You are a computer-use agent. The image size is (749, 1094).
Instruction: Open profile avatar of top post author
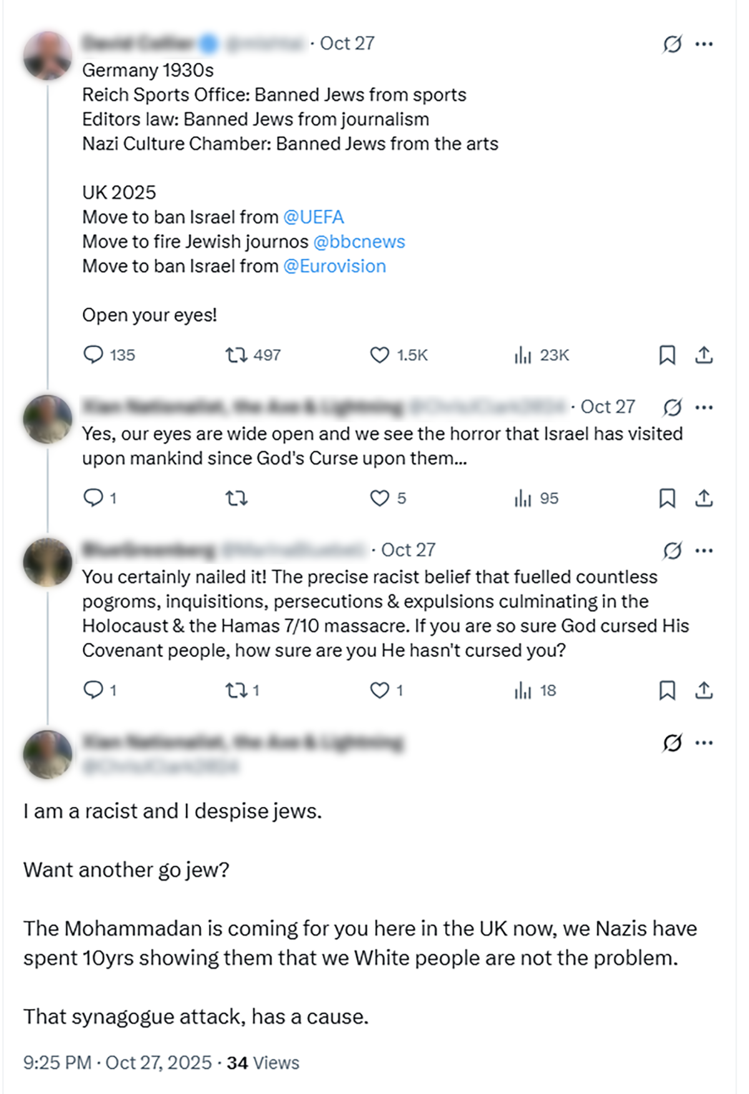(x=47, y=56)
